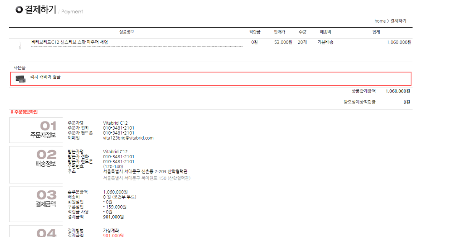Click the 가상계좌 payment method text
The height and width of the screenshot is (237, 461).
coord(112,231)
